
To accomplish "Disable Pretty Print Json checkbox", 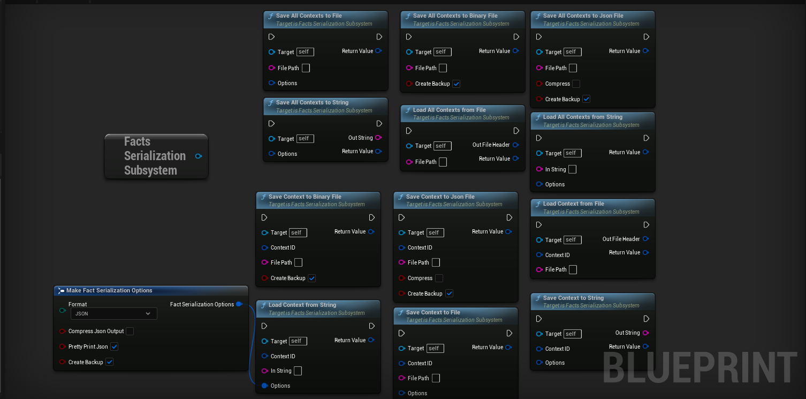I will 114,347.
